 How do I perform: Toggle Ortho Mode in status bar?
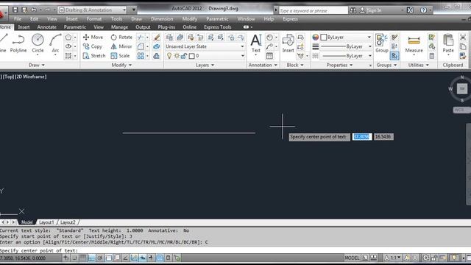pos(91,258)
